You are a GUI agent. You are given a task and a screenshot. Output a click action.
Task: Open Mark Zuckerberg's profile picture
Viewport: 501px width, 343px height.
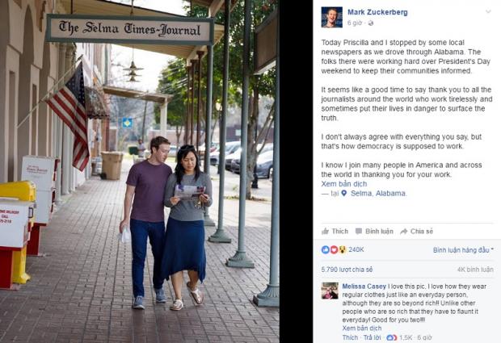point(331,17)
